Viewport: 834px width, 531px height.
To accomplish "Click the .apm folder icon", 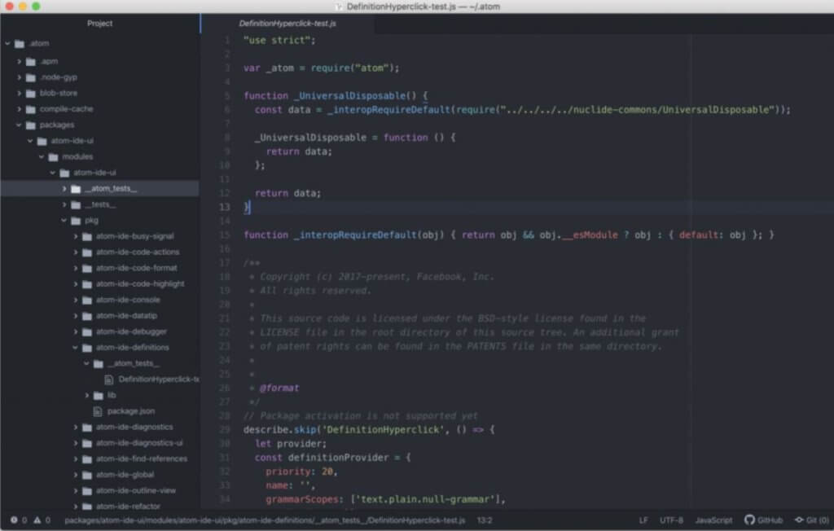I will point(31,62).
